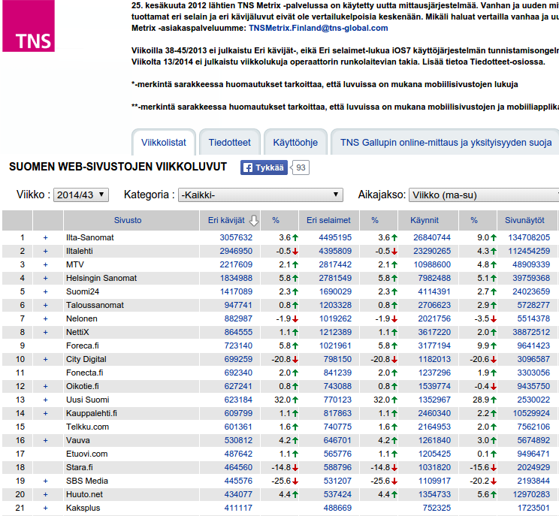
Task: Click Huuto.net page views value 12970283
Action: [531, 495]
